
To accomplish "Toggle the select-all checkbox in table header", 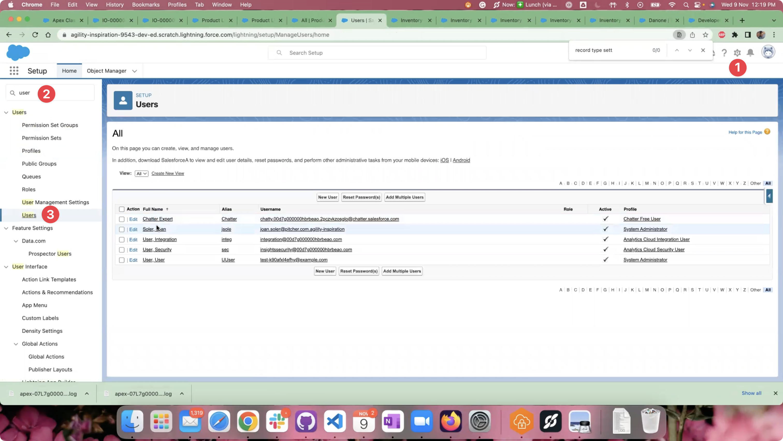I will (x=122, y=209).
